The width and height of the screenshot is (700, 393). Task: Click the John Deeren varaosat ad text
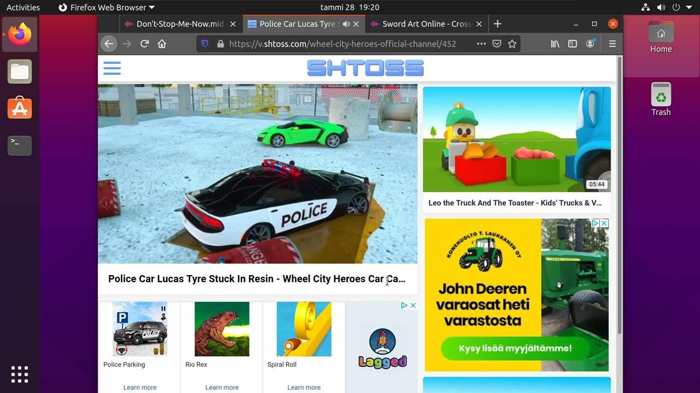tap(482, 305)
